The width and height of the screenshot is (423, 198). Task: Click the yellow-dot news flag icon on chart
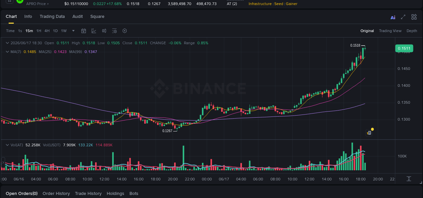[370, 132]
